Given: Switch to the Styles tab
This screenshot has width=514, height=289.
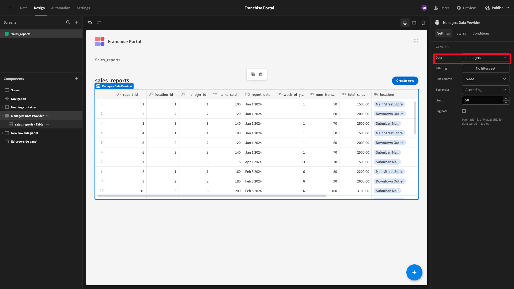Looking at the screenshot, I should [x=461, y=33].
